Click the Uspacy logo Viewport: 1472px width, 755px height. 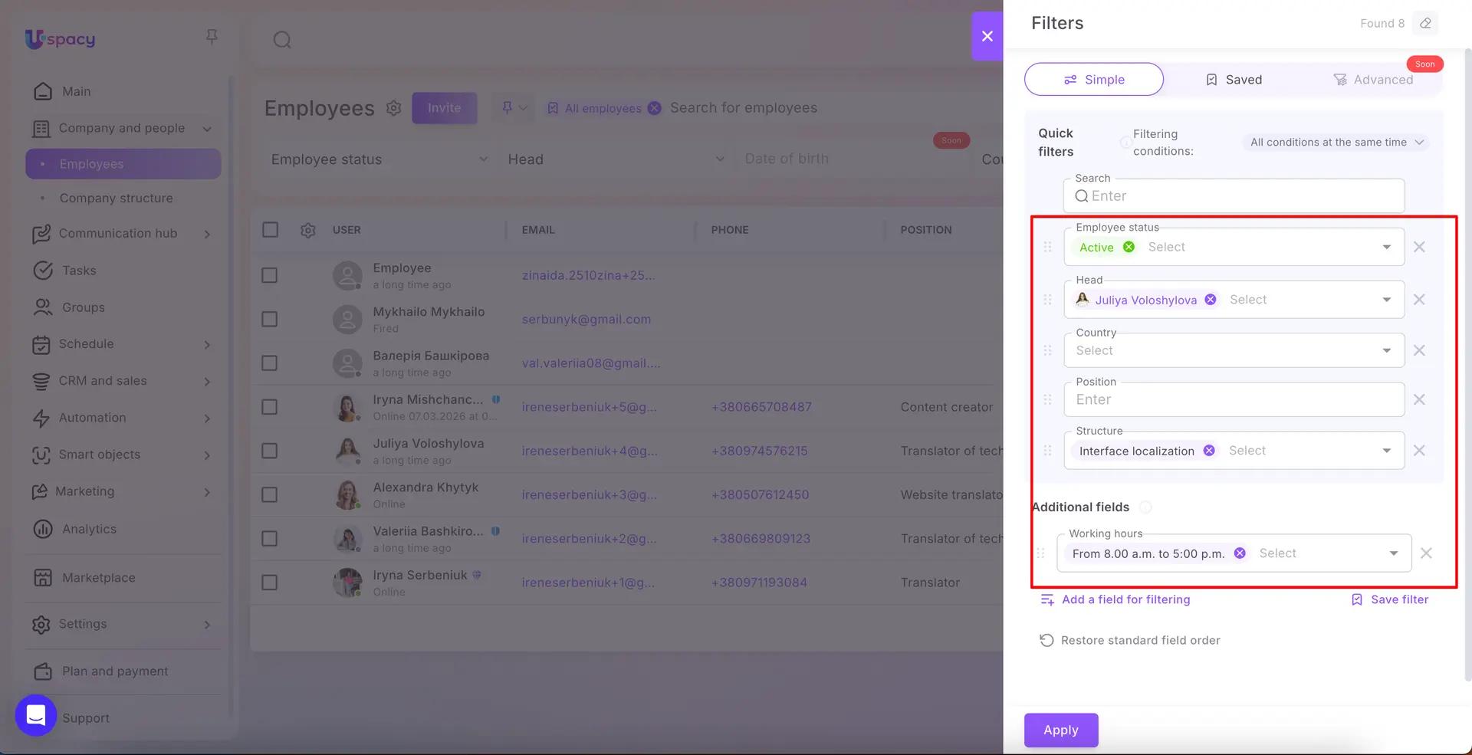pyautogui.click(x=60, y=38)
